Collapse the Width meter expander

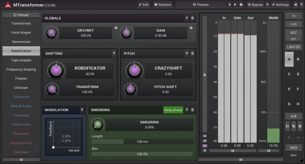(x=268, y=151)
